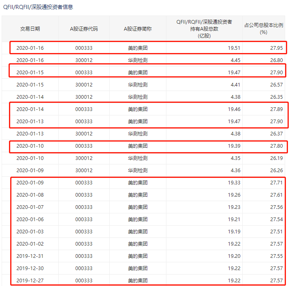Select date 2020-01-10 in the 300012 row
The image size is (290, 286).
30,158
